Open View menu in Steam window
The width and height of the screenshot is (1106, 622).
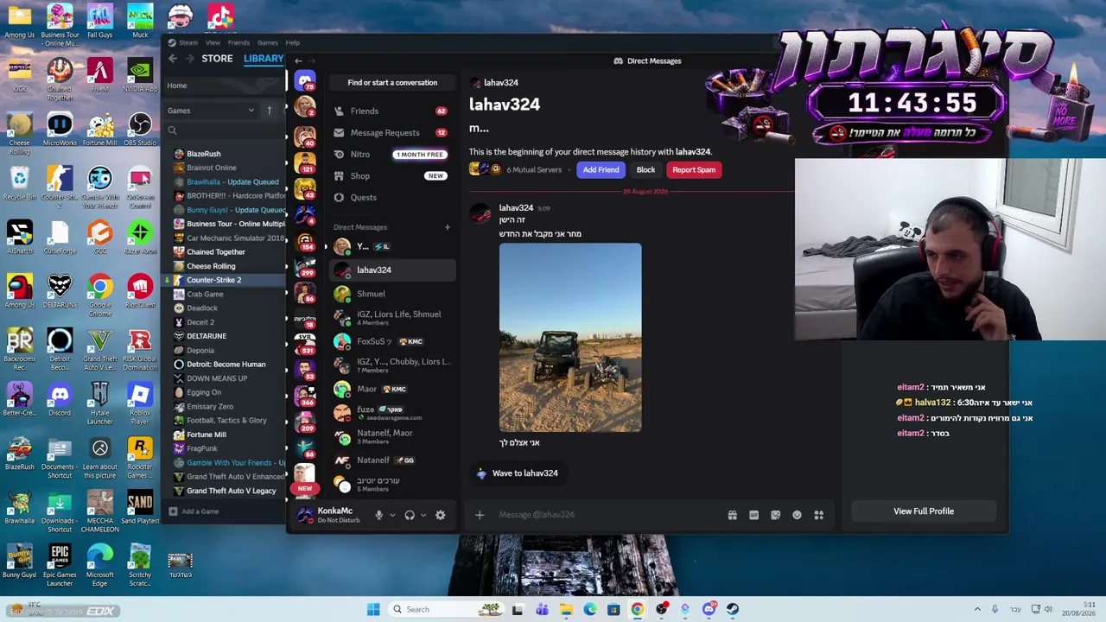pyautogui.click(x=213, y=42)
